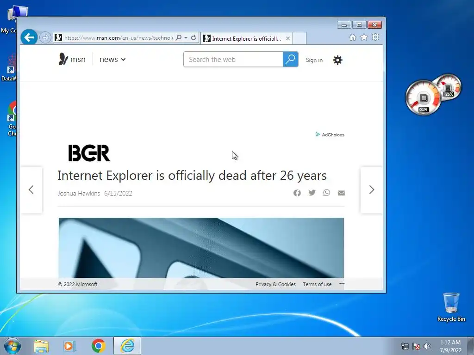Launch Windows Media Player from taskbar

(69, 346)
